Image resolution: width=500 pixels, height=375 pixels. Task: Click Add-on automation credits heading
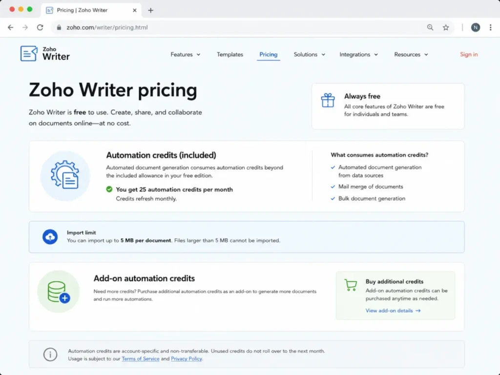click(144, 278)
